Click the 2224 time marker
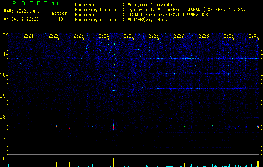 coord(104,35)
